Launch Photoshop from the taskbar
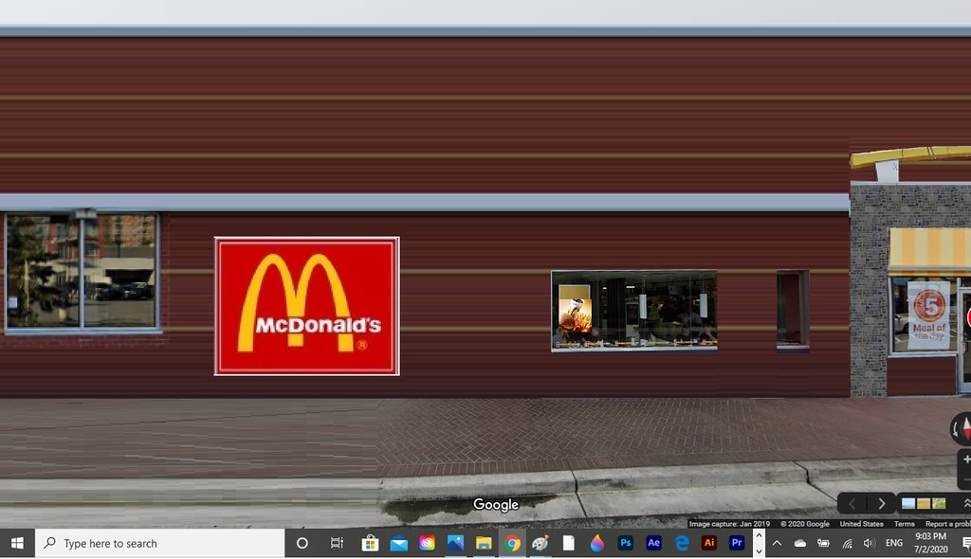 click(626, 543)
